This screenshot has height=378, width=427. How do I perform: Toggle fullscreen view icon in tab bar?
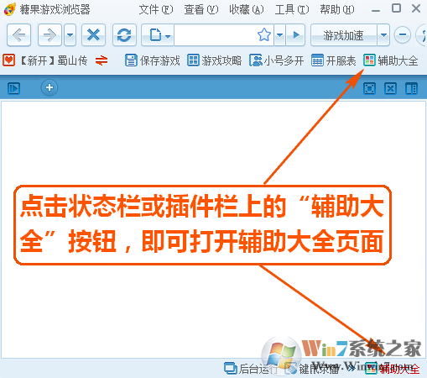pos(369,88)
